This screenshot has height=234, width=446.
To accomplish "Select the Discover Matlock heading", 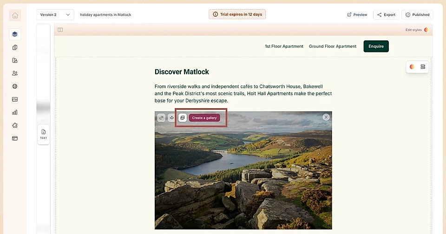I will 182,72.
